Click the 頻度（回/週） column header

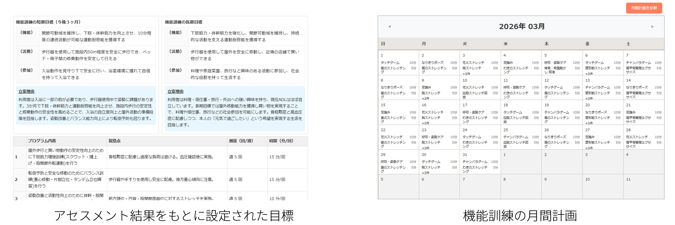241,141
